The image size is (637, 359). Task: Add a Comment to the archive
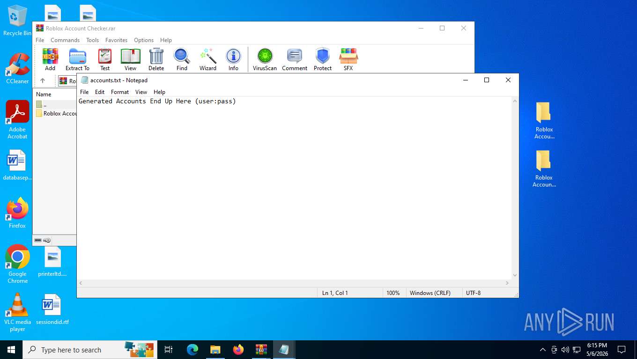(295, 59)
